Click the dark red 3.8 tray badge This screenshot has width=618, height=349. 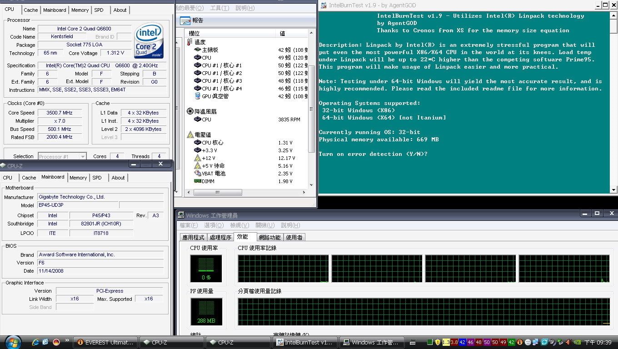(454, 342)
